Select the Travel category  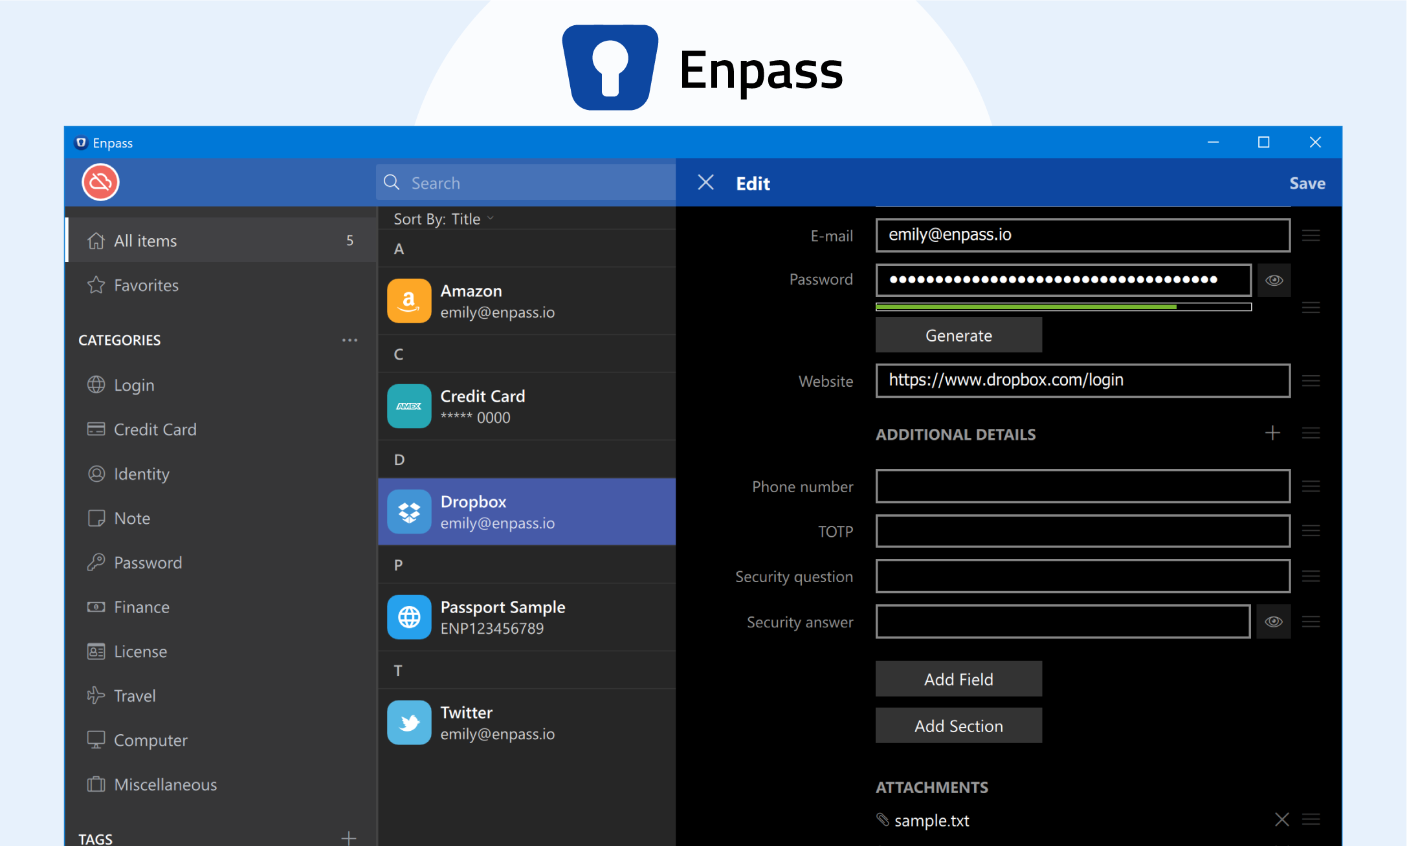pos(221,696)
